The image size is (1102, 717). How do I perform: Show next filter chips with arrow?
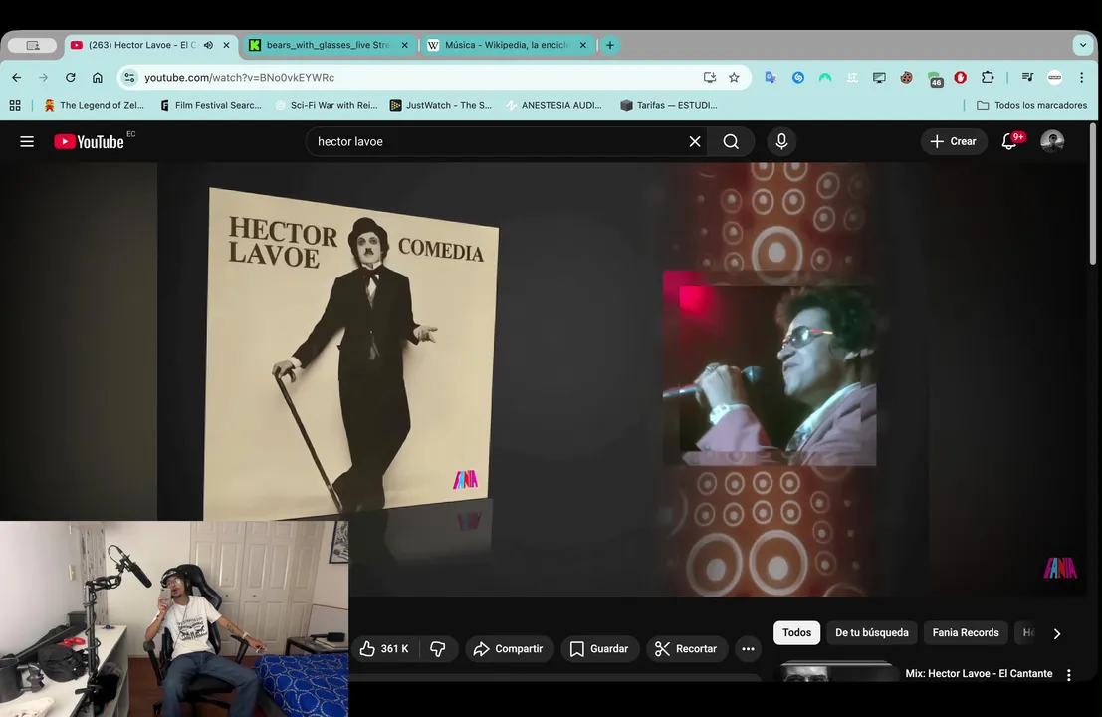pos(1057,633)
